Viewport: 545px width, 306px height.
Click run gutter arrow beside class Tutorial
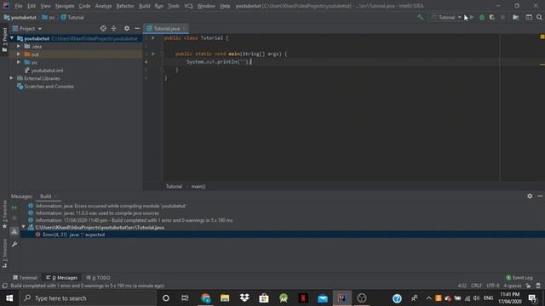coord(153,37)
